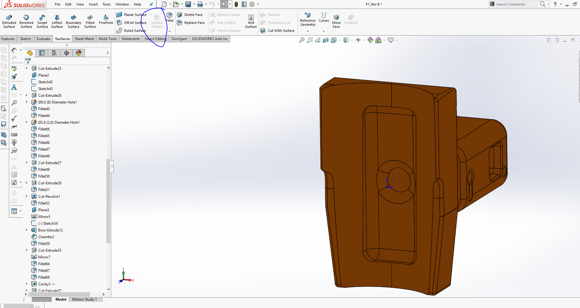Expand the Ø8.0 Diameter Hole1 feature
The width and height of the screenshot is (580, 308).
(26, 102)
